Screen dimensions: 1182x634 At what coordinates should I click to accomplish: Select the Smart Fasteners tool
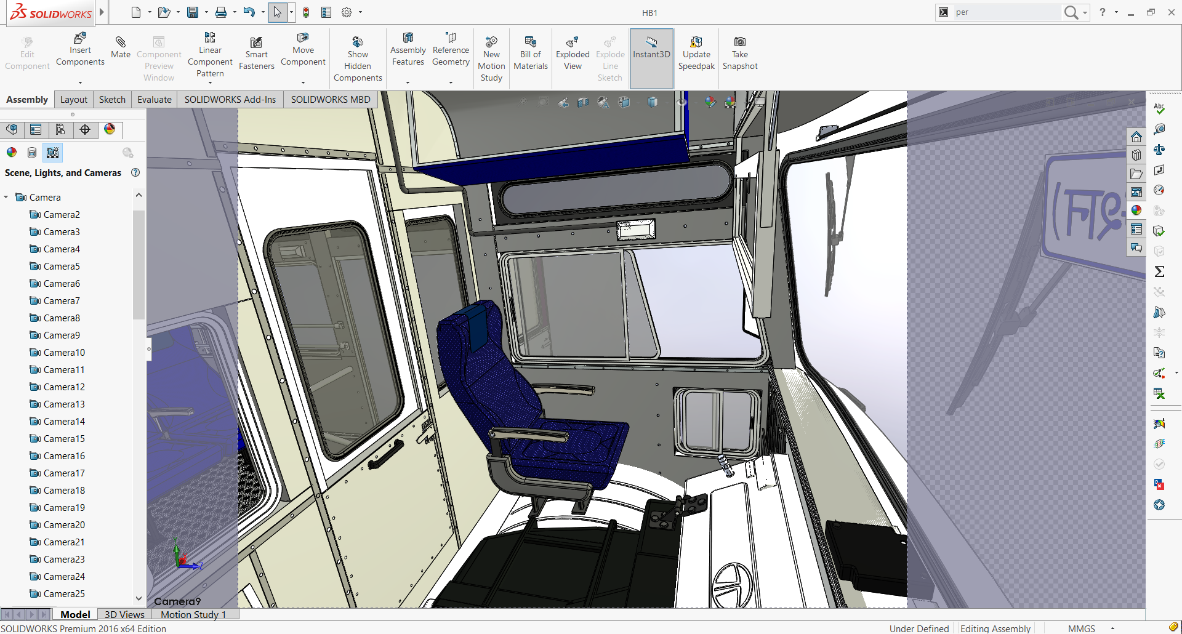pyautogui.click(x=256, y=42)
